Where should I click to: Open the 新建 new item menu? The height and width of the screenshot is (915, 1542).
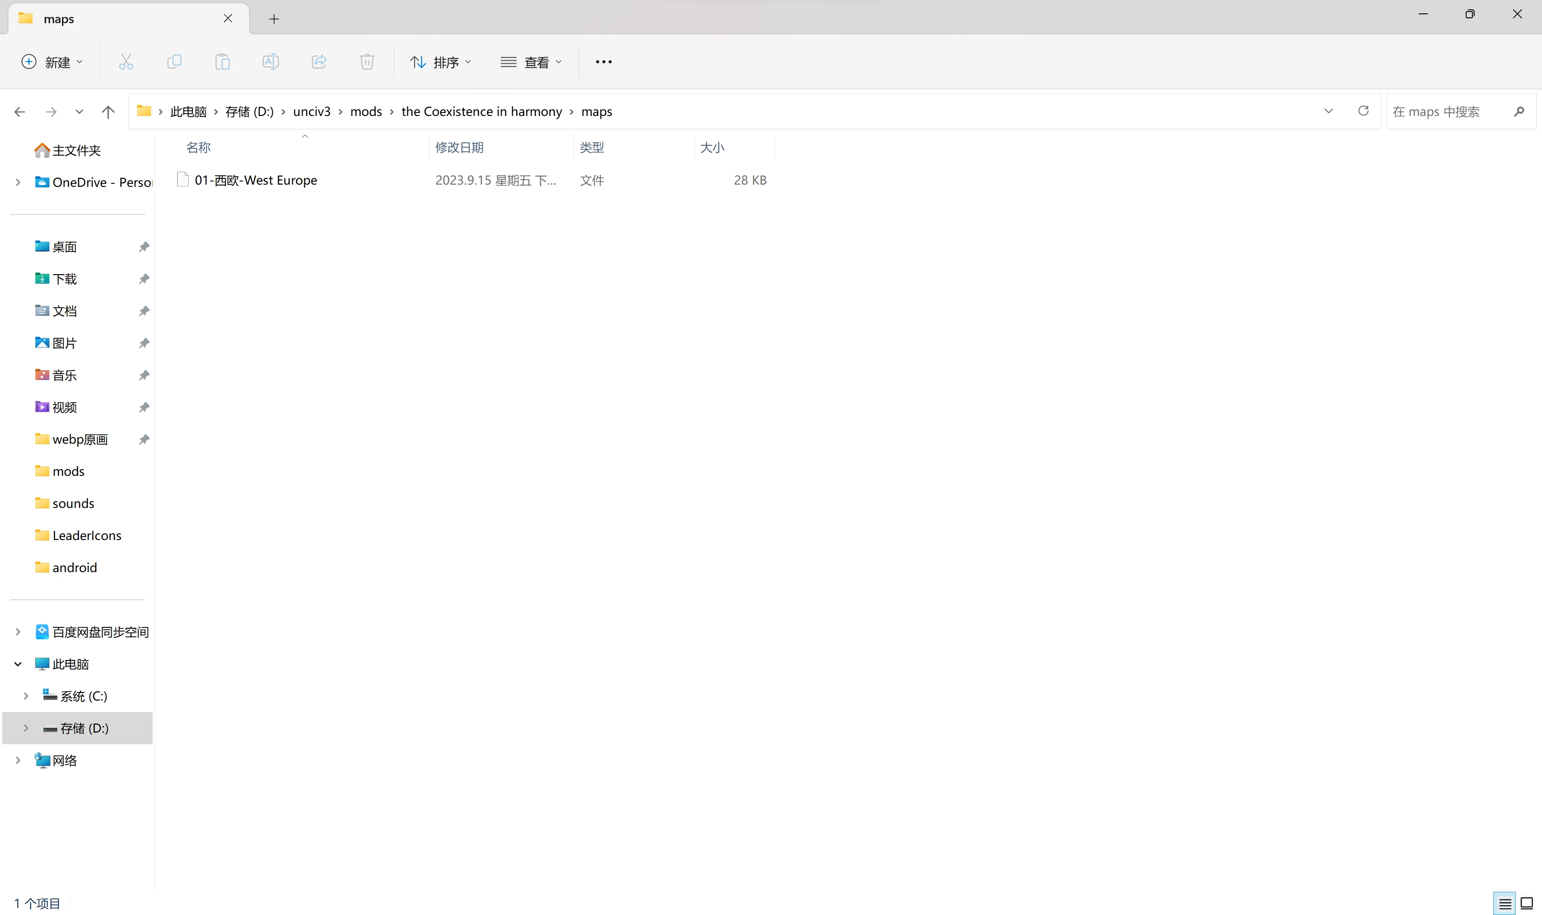53,62
